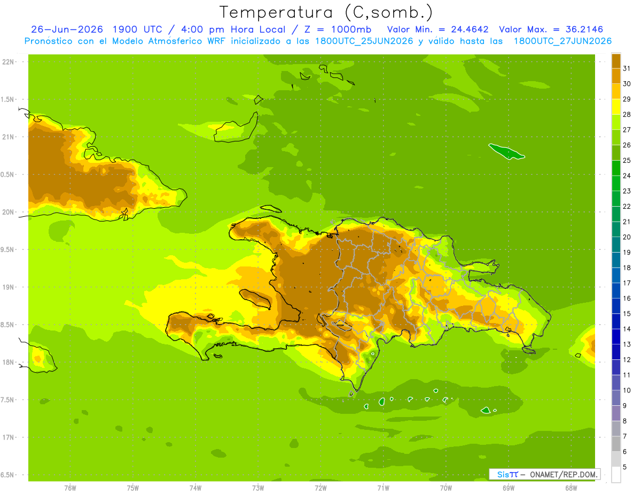Click the "17N" latitude label
This screenshot has width=641, height=495.
(8, 437)
